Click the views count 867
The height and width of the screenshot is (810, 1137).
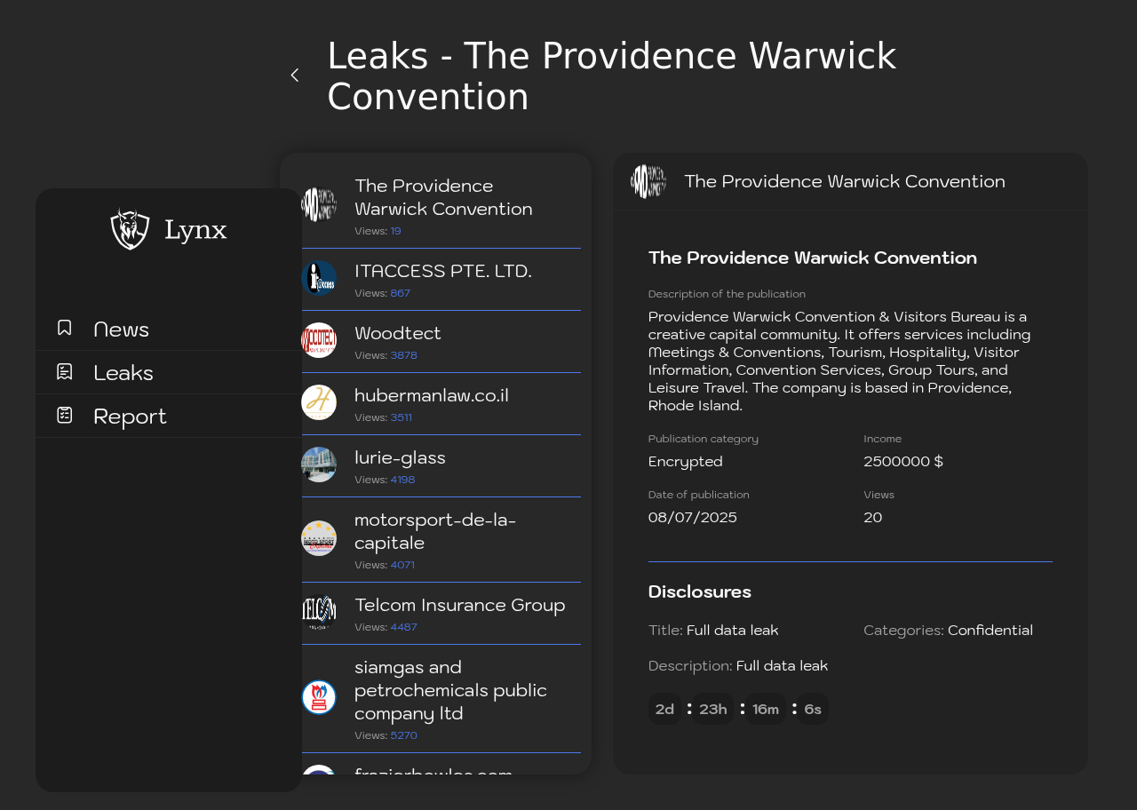(401, 293)
